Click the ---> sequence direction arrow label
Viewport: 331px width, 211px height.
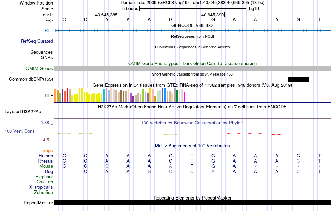[49, 20]
